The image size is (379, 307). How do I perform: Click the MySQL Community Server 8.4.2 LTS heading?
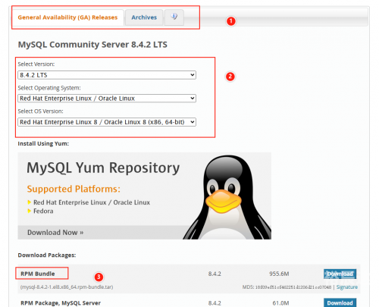92,45
